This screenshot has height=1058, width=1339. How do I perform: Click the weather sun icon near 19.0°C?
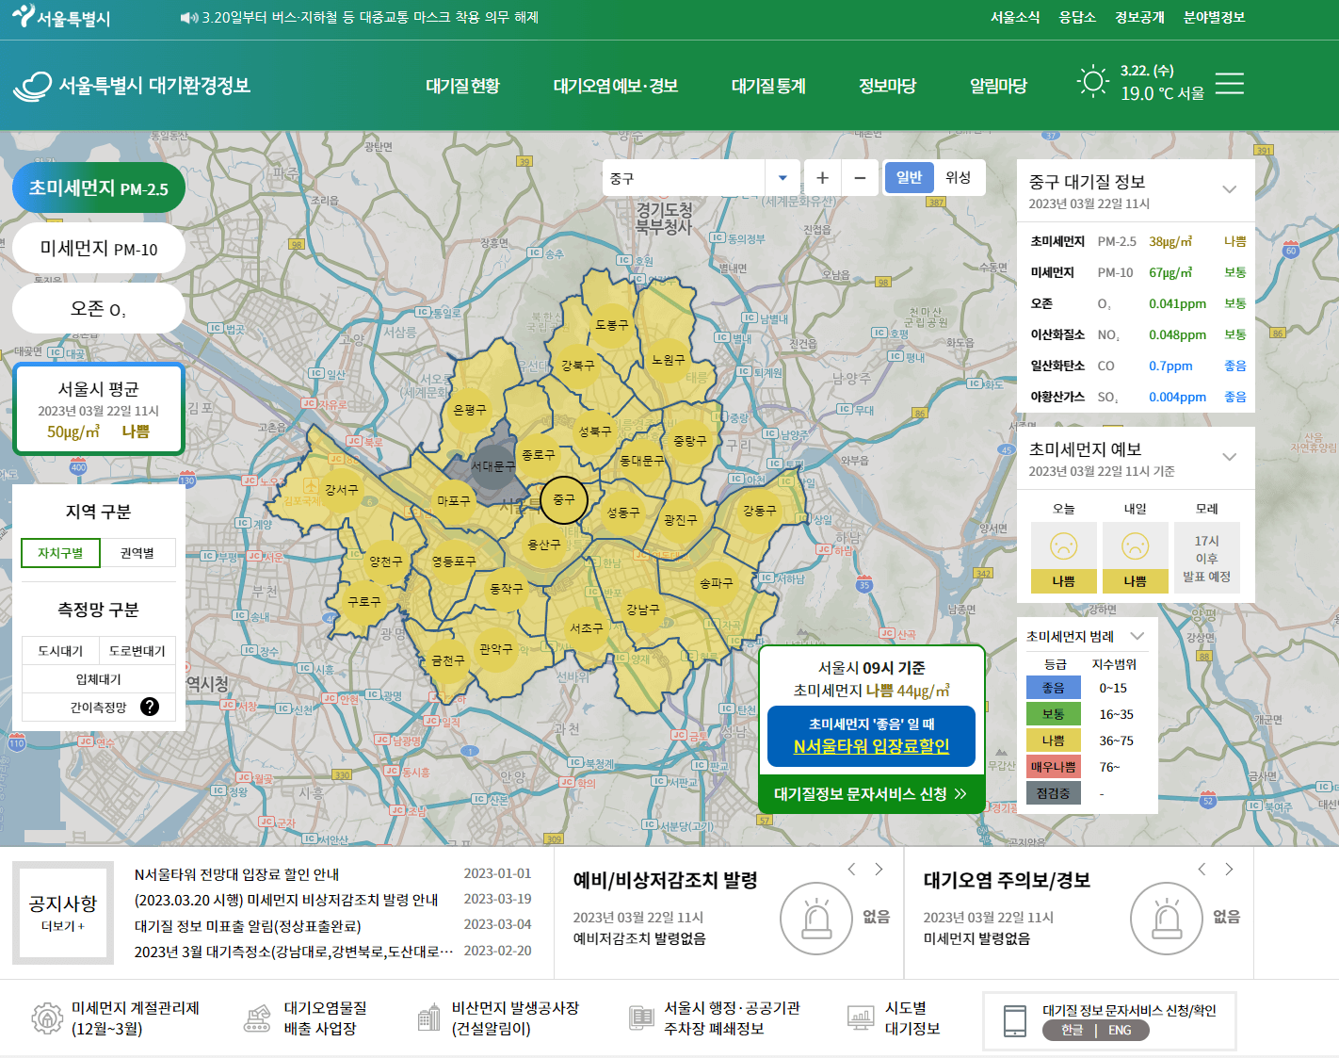(1091, 81)
